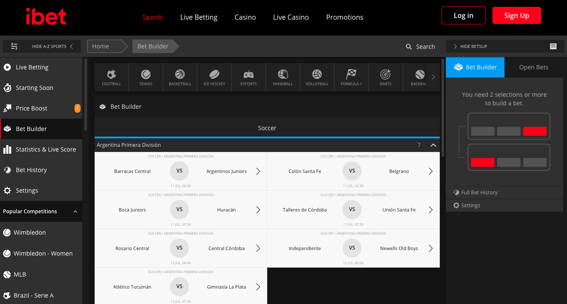
Task: Go to Sports in top navigation
Action: 153,17
